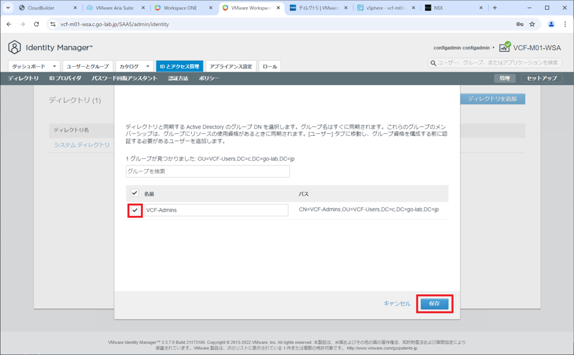Open the Chrome profile avatar

pos(551,24)
